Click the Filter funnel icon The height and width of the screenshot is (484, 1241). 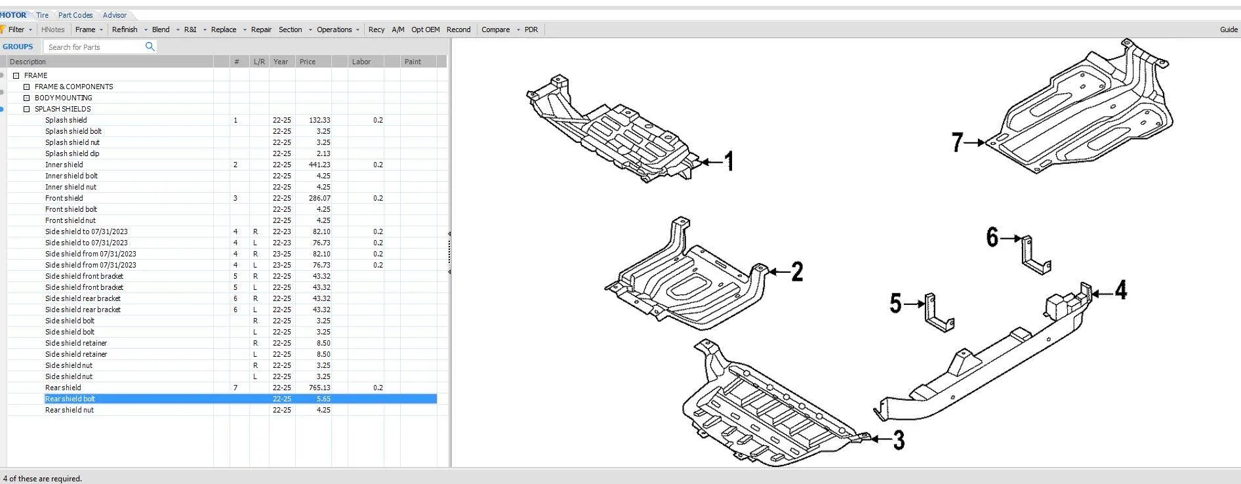3,30
